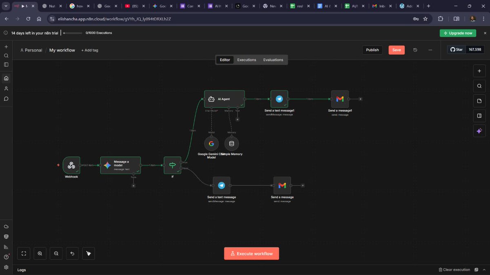Viewport: 490px width, 275px height.
Task: Click the GitHub Star button
Action: pos(457,50)
